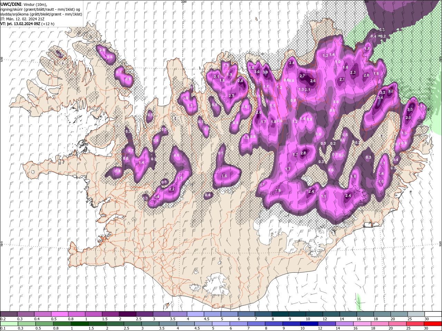The width and height of the screenshot is (442, 331).
Task: Click the white above-30 snow legend swatch
Action: [433, 314]
